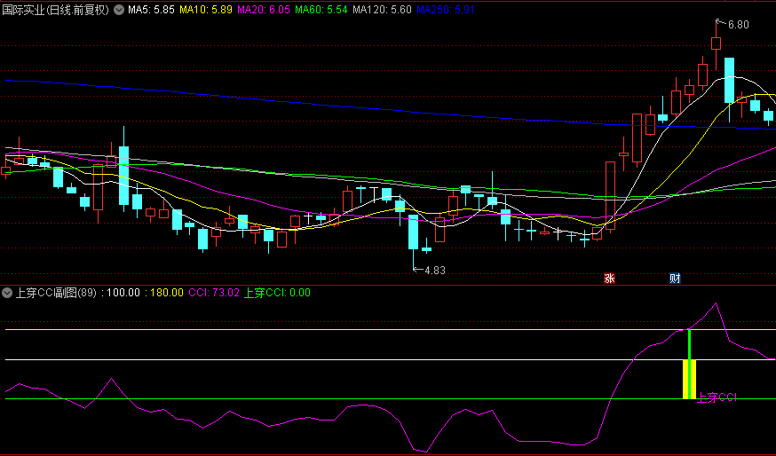Click the 上穿CCI副图(89) indicator name
The image size is (776, 456).
[x=56, y=293]
